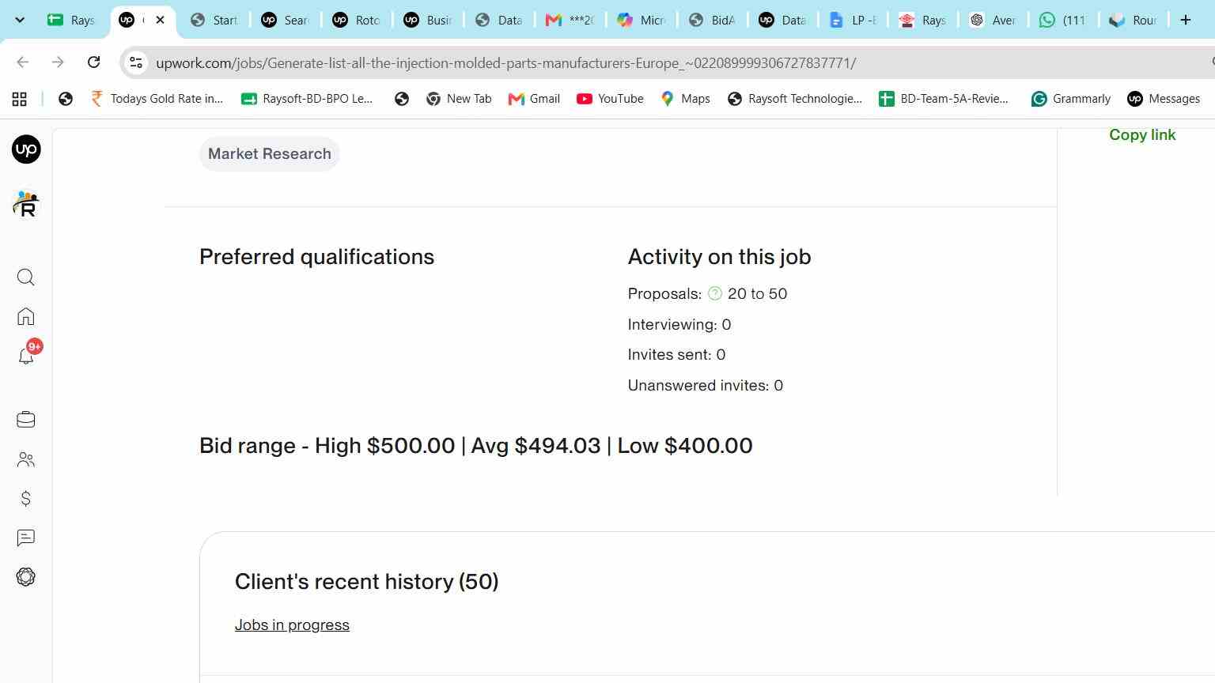
Task: Open the dollar sign finances icon
Action: pyautogui.click(x=26, y=499)
